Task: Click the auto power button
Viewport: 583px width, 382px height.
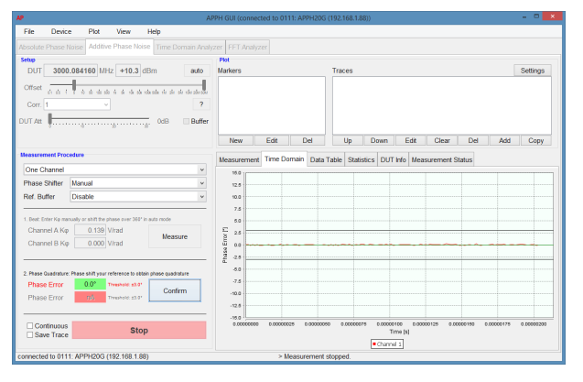Action: 196,71
